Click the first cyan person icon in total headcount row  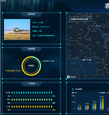coord(12,93)
